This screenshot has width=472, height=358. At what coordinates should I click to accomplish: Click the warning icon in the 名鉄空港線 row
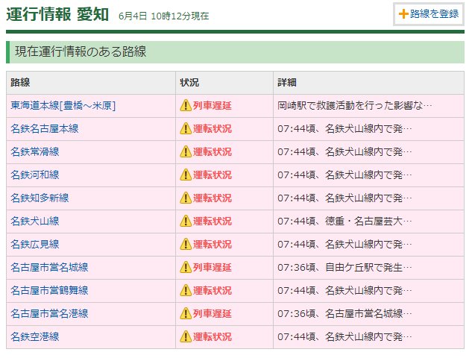point(186,336)
